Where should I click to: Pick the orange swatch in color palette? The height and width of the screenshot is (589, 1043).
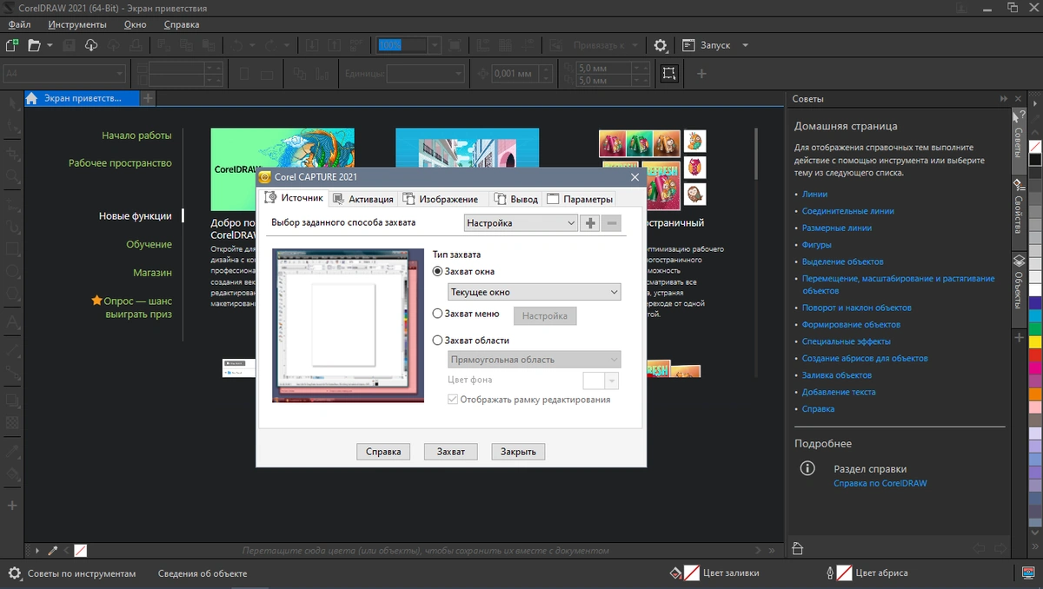1035,394
